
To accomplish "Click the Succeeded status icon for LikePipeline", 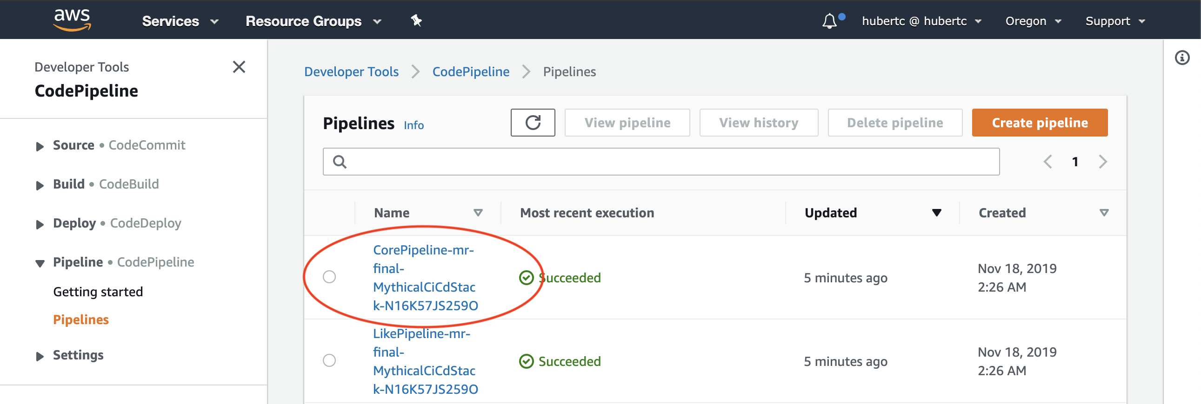I will click(527, 361).
